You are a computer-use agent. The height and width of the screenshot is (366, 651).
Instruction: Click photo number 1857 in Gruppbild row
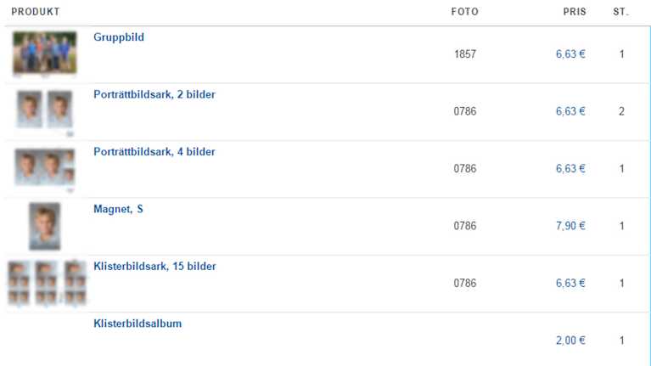coord(464,54)
